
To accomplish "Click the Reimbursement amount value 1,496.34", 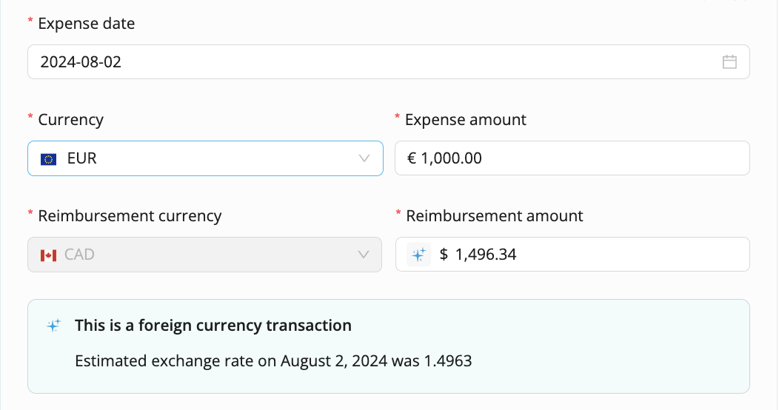I will [485, 255].
